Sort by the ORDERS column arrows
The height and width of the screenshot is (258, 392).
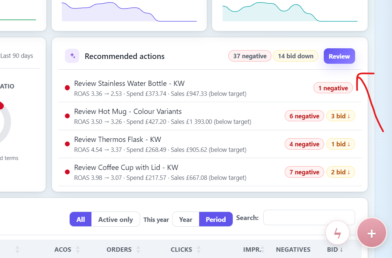point(138,249)
